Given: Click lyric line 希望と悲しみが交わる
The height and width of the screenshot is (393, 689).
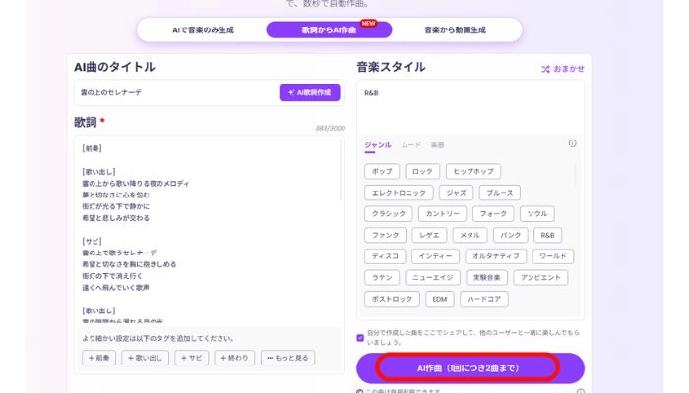Looking at the screenshot, I should click(x=115, y=218).
